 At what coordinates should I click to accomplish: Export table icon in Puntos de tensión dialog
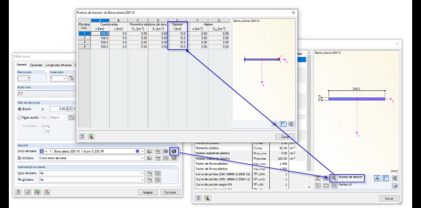click(x=91, y=136)
